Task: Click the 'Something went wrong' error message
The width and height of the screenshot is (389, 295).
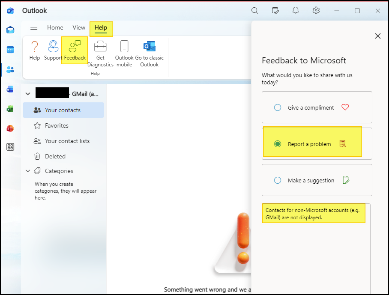Action: click(208, 289)
